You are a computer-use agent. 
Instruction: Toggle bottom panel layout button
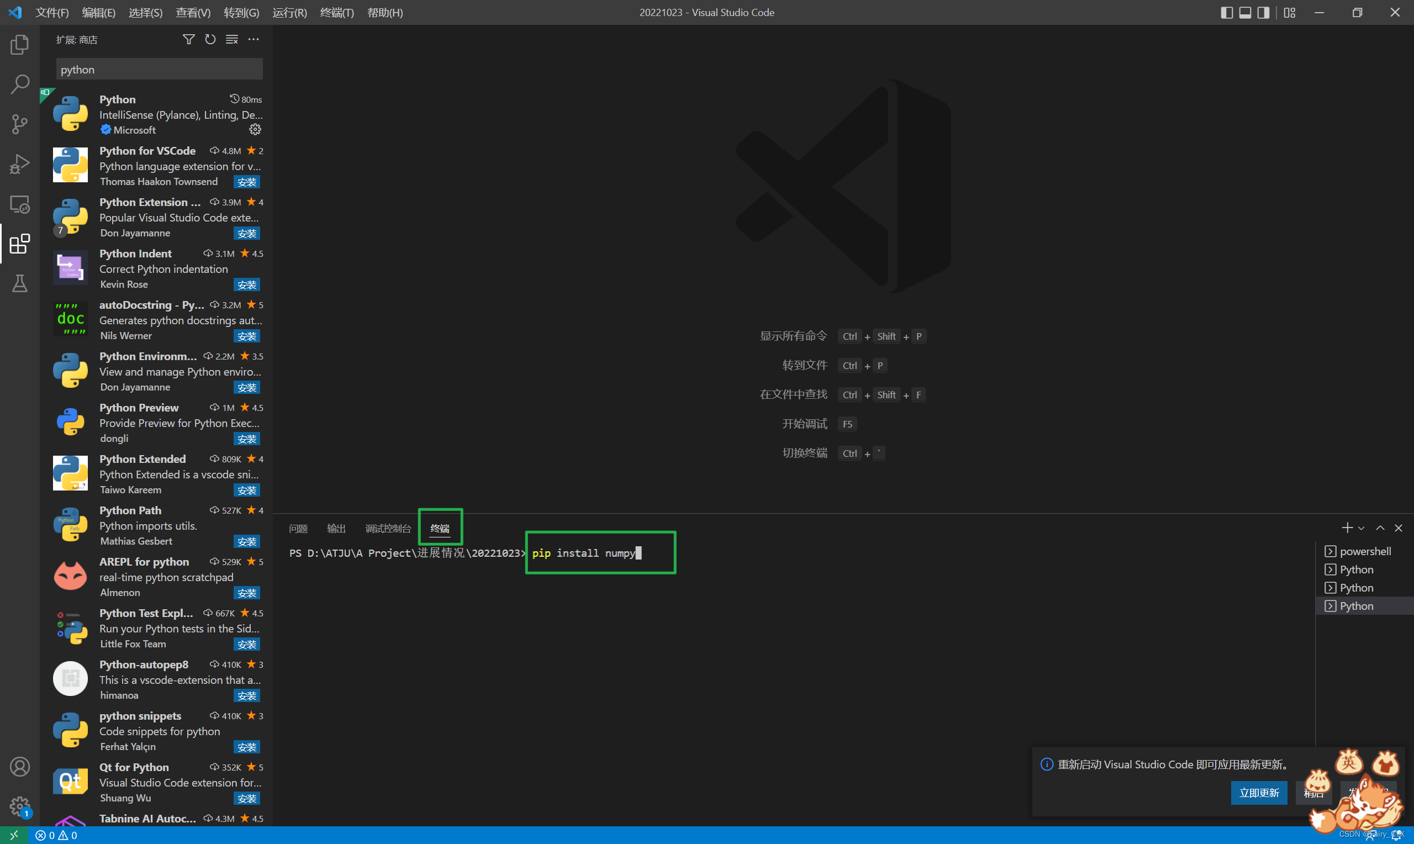1244,13
